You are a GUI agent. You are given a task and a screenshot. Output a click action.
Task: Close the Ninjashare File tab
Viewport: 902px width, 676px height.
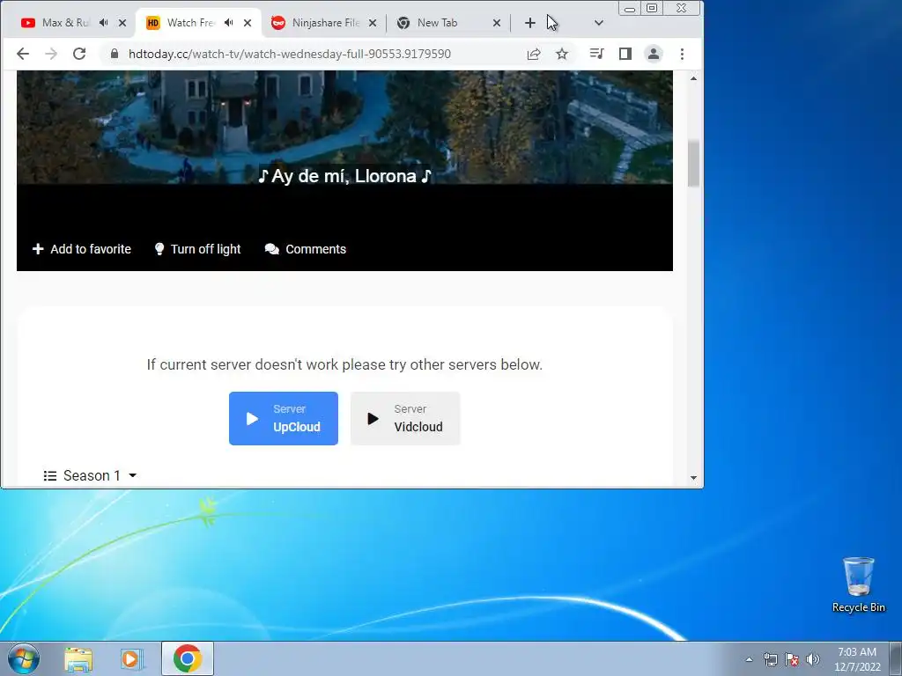[x=373, y=23]
